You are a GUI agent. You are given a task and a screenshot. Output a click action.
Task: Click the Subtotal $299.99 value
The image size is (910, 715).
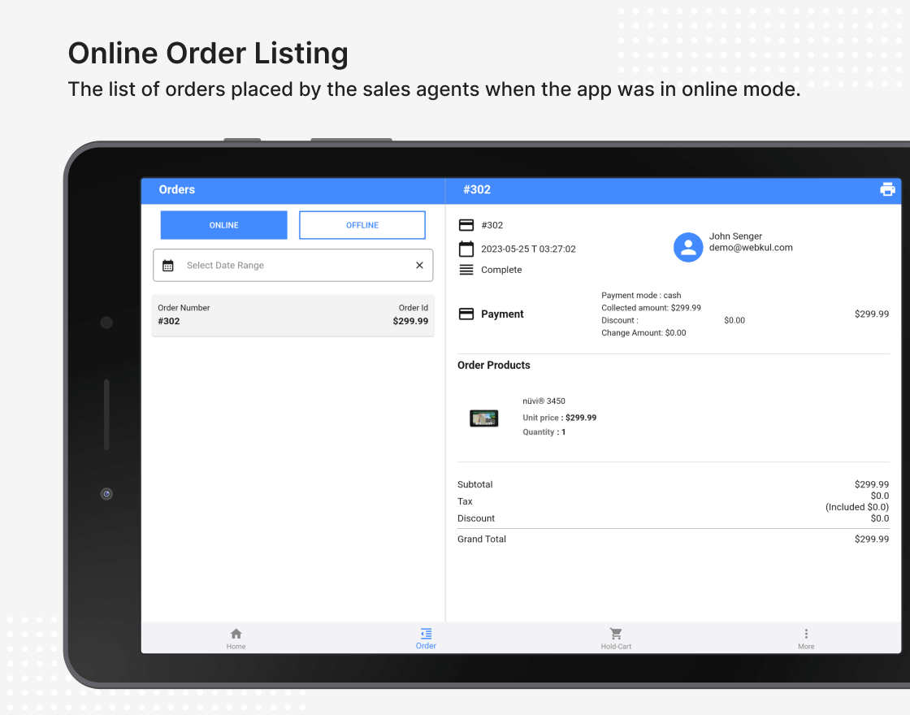point(872,484)
